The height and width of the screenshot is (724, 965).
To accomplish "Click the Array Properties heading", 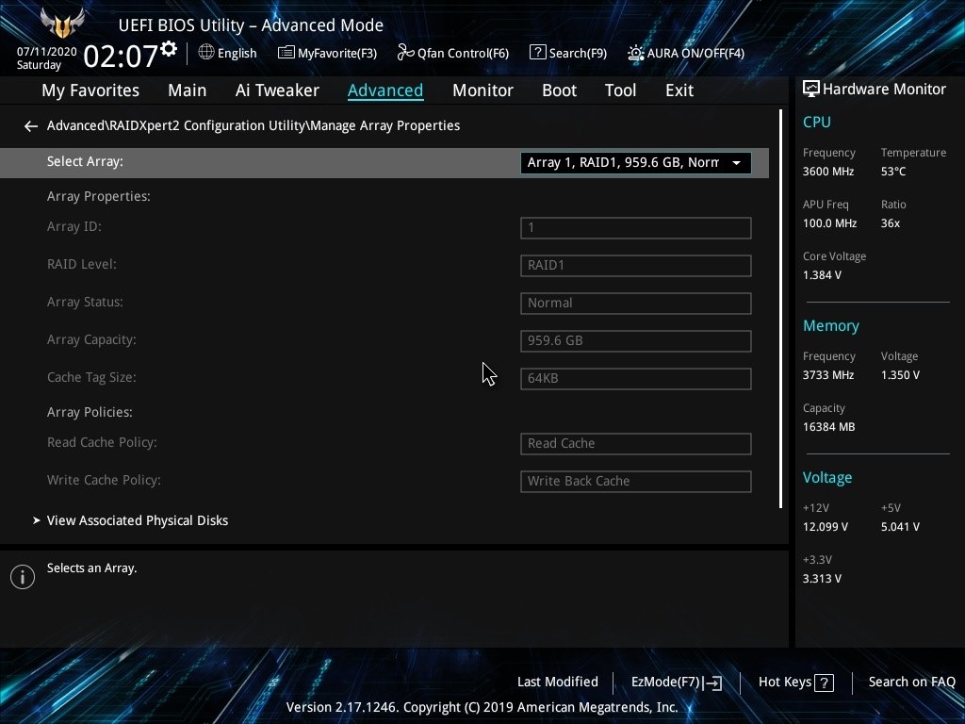I will point(98,196).
